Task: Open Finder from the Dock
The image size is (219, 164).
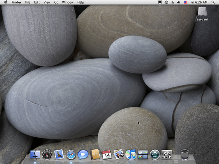Action: [x=35, y=155]
